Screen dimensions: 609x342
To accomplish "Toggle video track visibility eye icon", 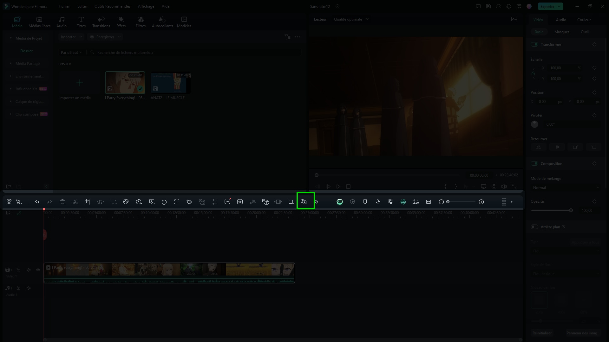I will coord(38,270).
